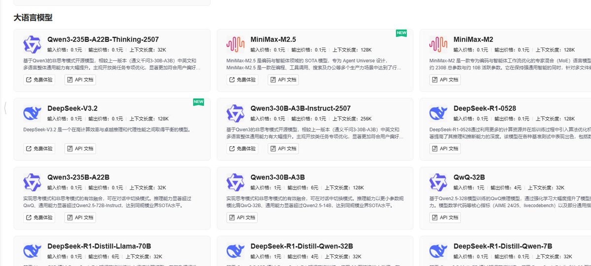Screen dimensions: 591x266
Task: Open the DeepSeek-R1-0528 model title
Action: (485, 108)
